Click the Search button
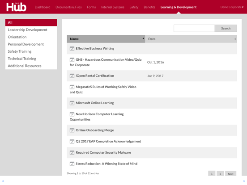This screenshot has height=185, width=247. point(226,28)
